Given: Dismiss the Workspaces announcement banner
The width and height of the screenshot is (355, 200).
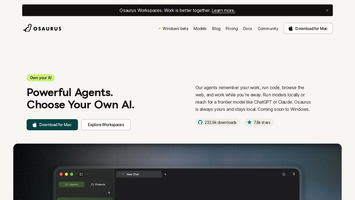Looking at the screenshot, I should click(327, 10).
